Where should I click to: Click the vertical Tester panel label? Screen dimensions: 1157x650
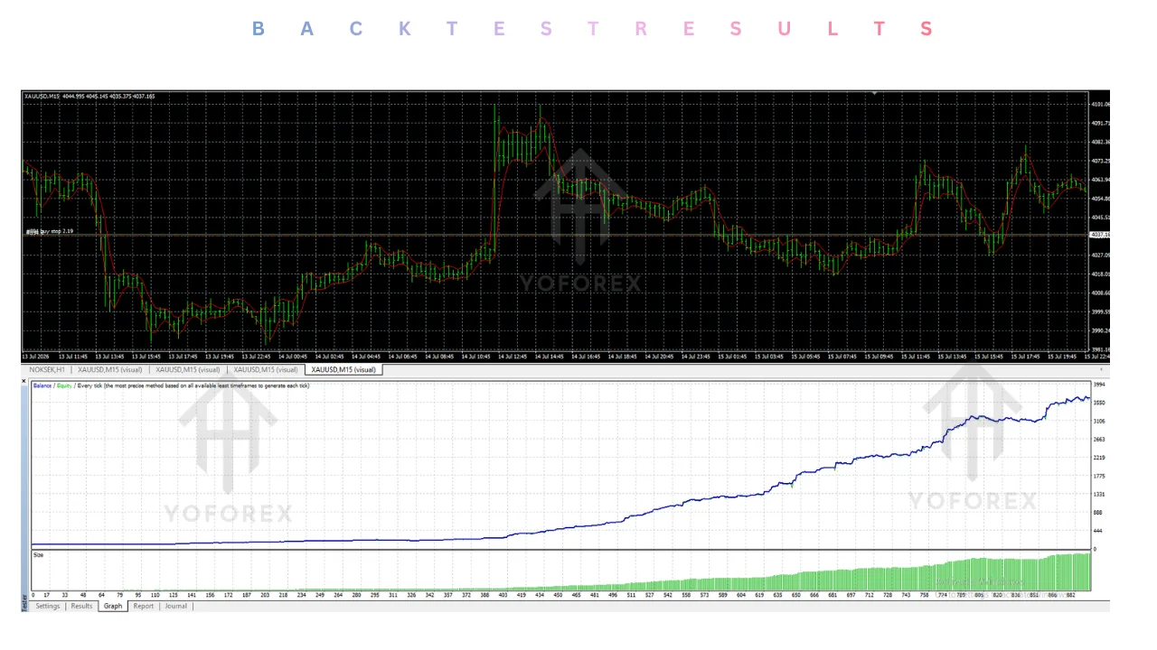[x=24, y=603]
